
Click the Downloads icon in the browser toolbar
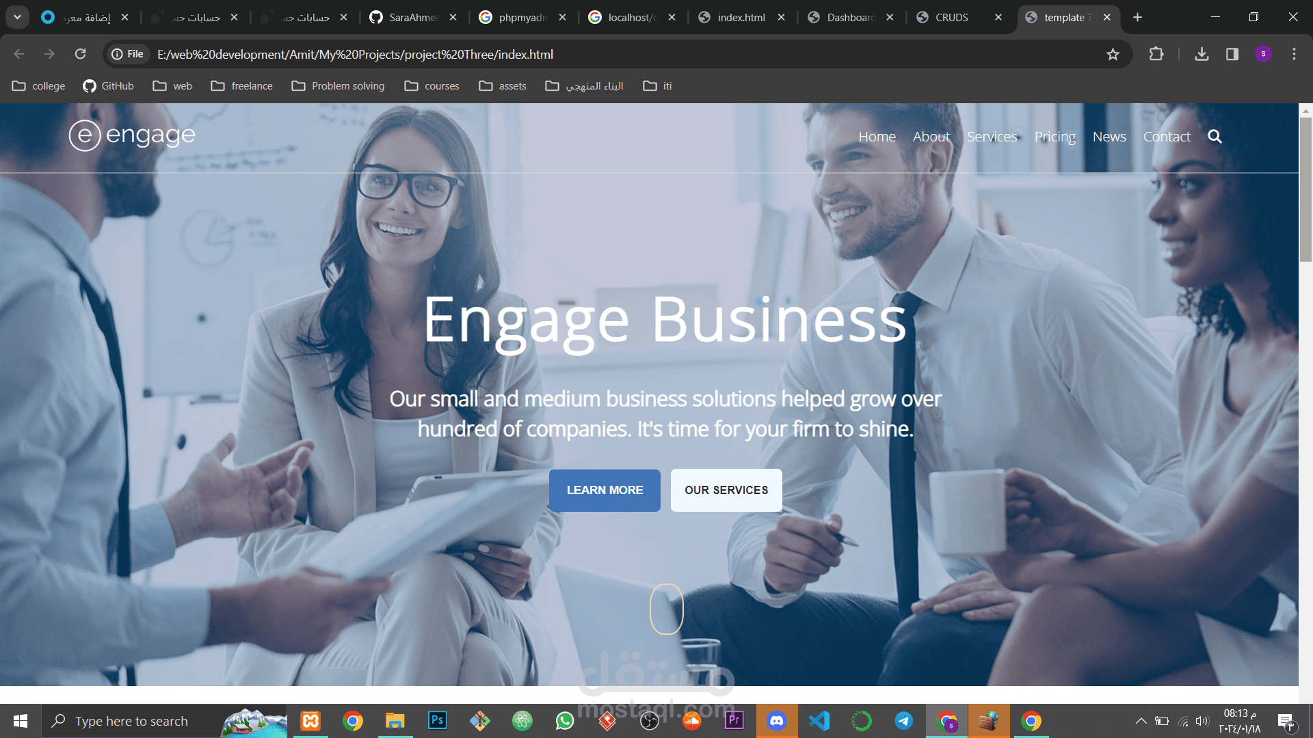[x=1202, y=54]
